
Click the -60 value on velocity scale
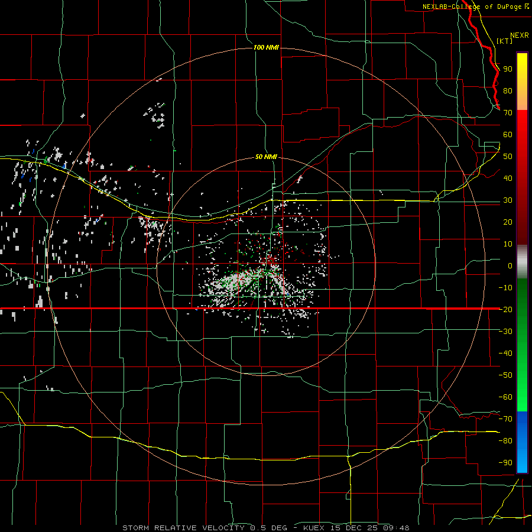click(505, 397)
